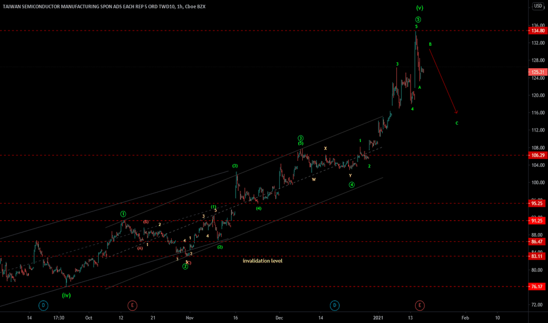Viewport: 548px width, 323px height.
Task: Click the 17:30 label on time axis
Action: (59, 318)
